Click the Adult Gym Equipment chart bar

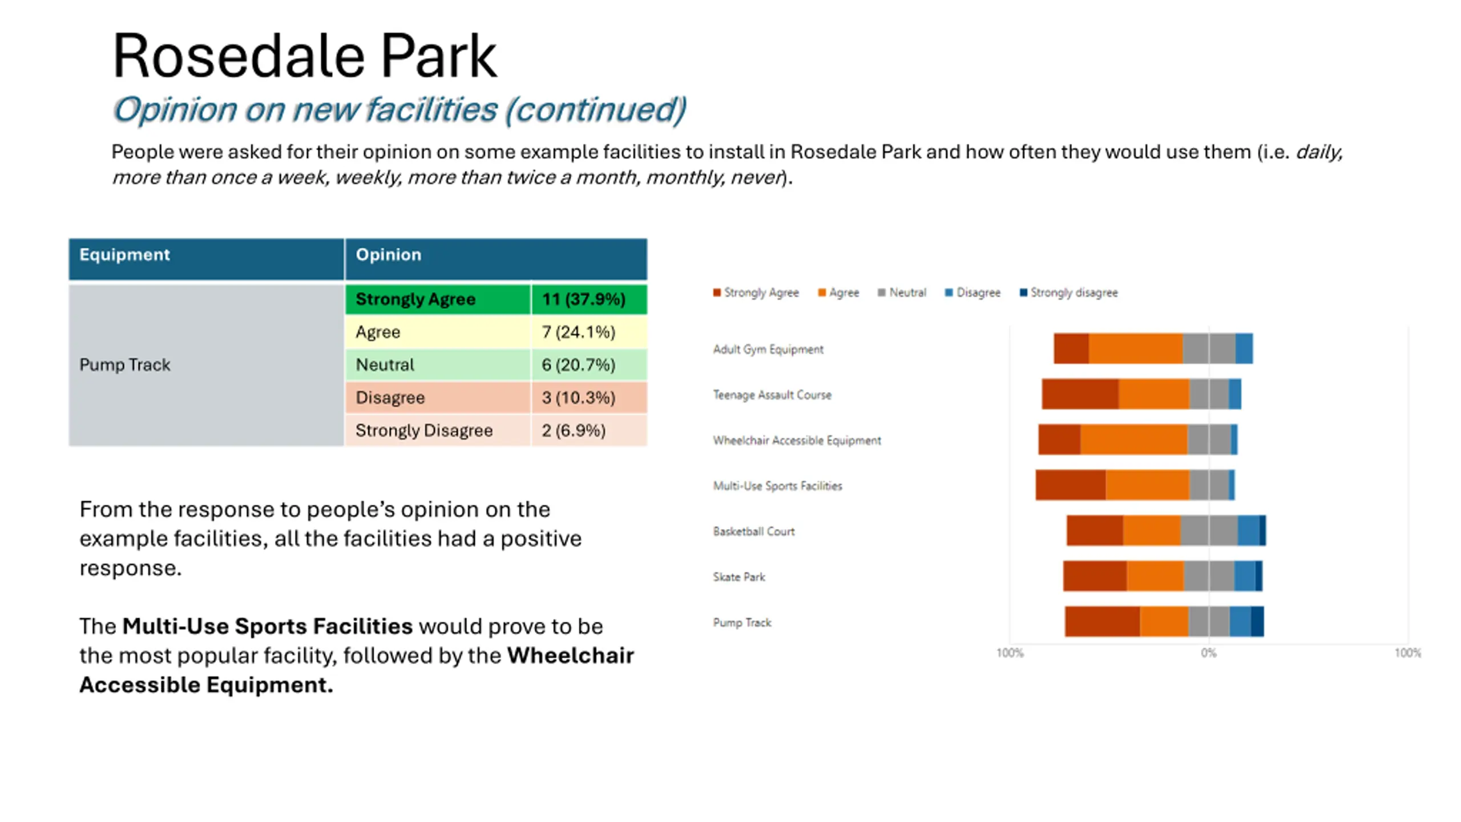point(1153,348)
